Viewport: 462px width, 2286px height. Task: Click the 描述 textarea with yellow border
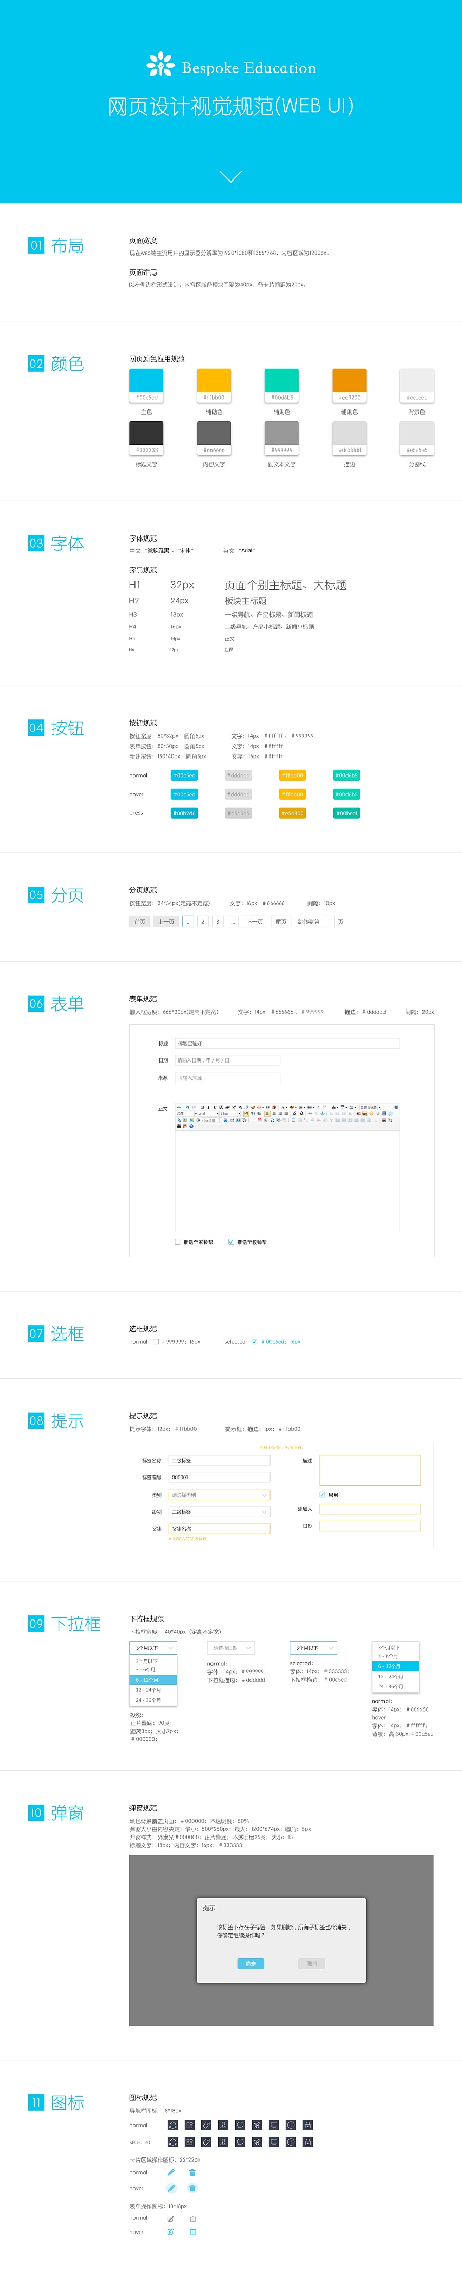pyautogui.click(x=370, y=1470)
